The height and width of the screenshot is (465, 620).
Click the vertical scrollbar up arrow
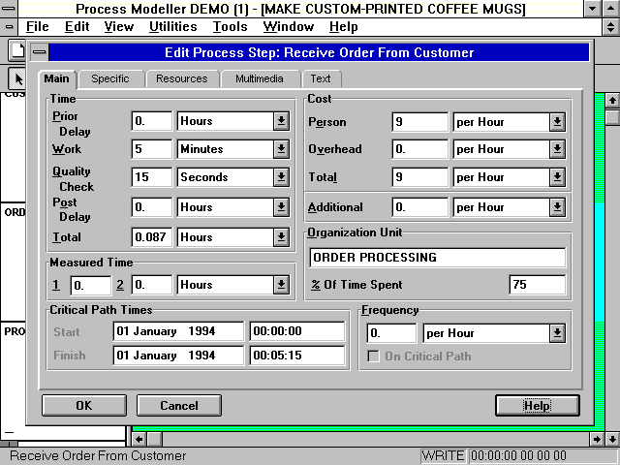611,100
